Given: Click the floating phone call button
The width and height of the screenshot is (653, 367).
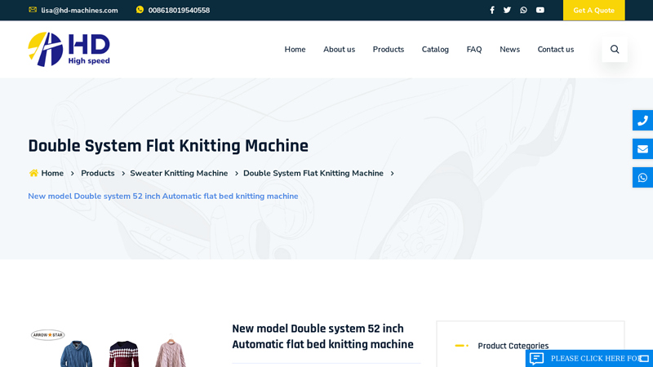Looking at the screenshot, I should click(642, 120).
